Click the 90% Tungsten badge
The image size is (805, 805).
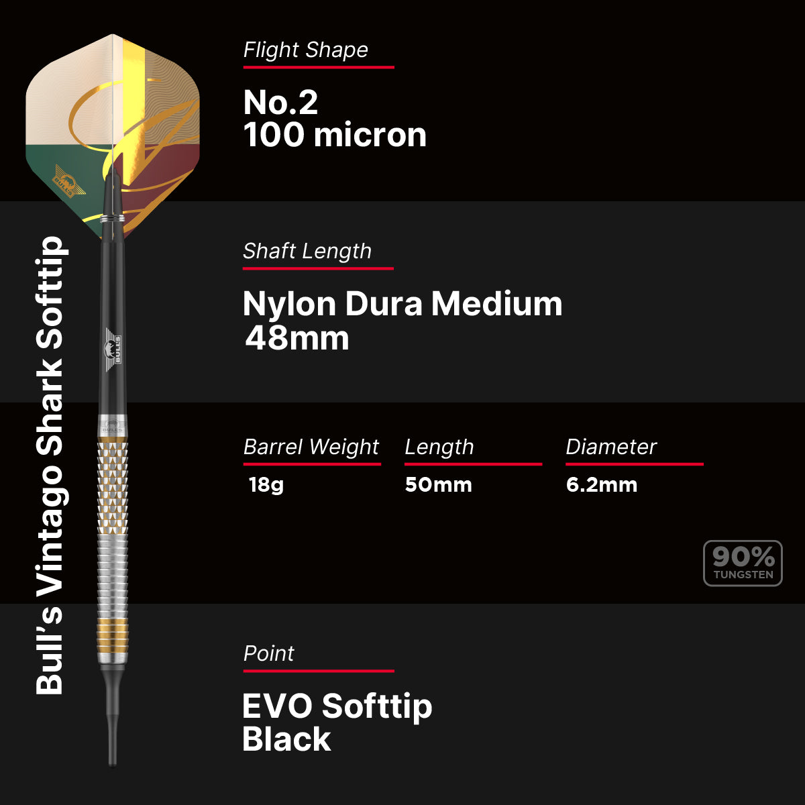pos(743,563)
